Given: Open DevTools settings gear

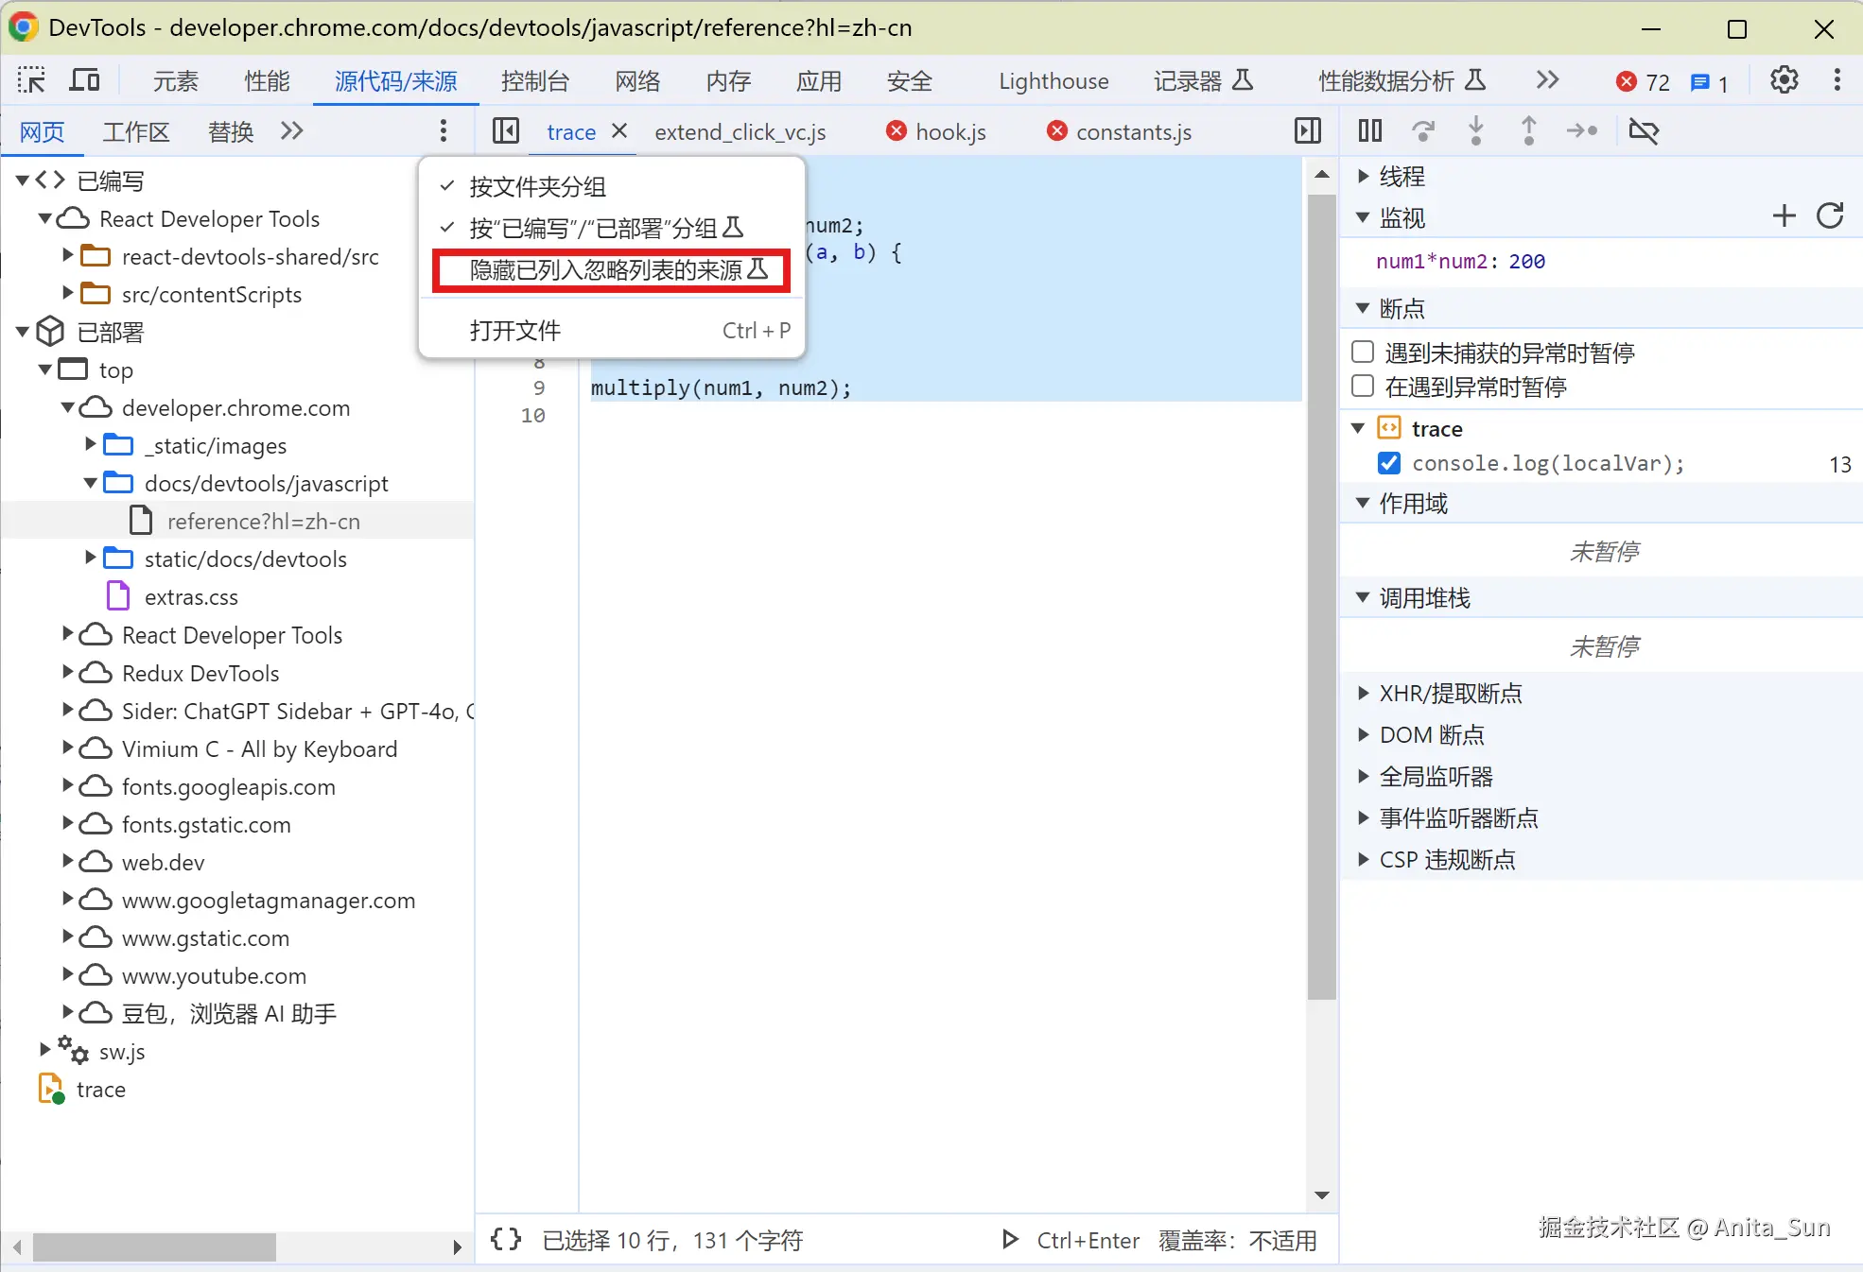Looking at the screenshot, I should [1784, 80].
